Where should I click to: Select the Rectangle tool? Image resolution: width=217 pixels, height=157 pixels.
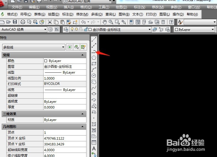pyautogui.click(x=94, y=64)
